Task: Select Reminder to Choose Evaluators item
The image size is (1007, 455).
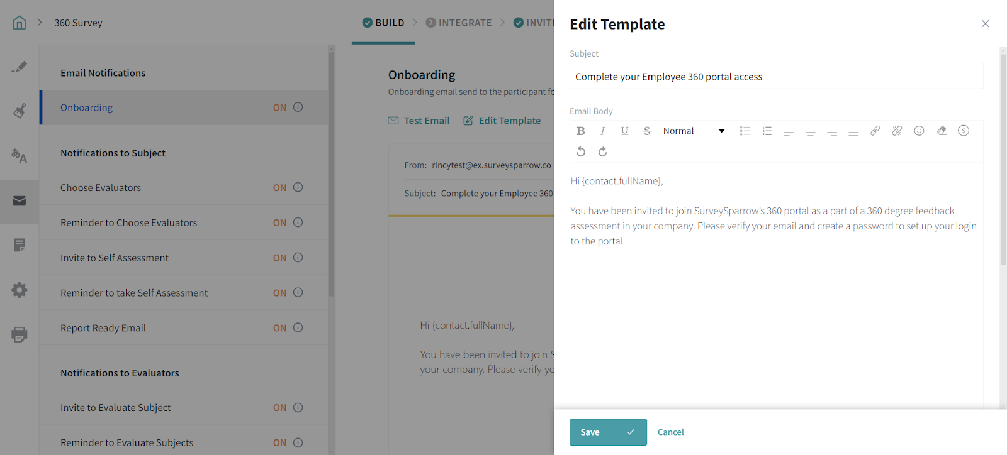Action: (128, 223)
